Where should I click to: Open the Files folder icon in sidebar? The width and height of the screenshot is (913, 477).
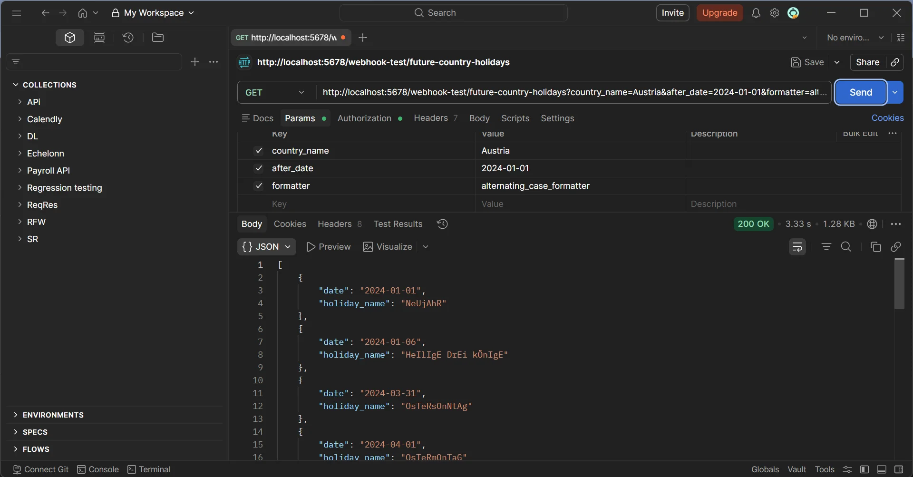[x=158, y=38]
